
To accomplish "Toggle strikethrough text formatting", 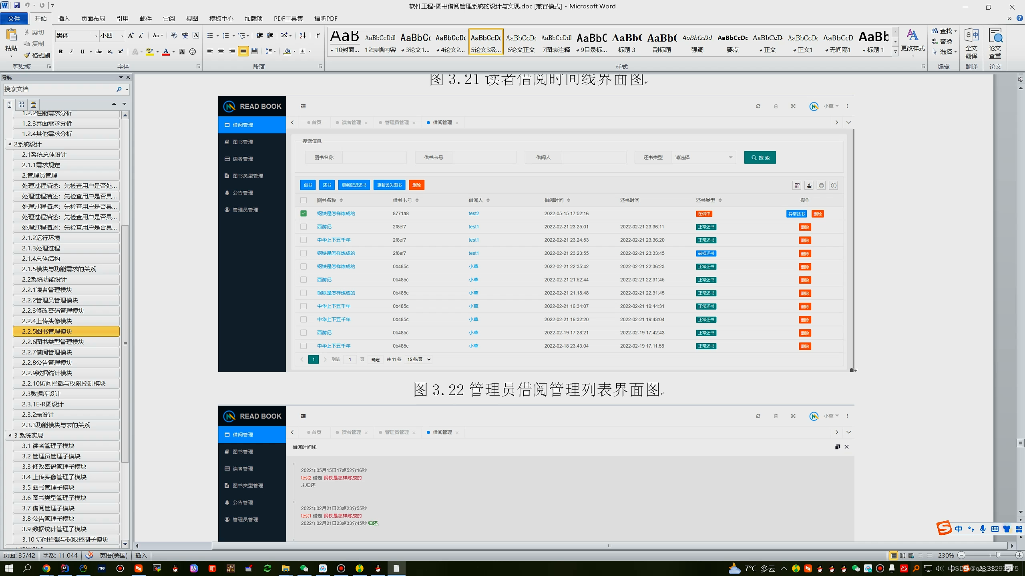I will 98,52.
